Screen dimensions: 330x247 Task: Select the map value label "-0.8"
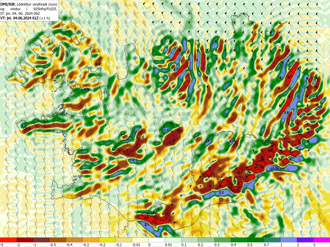(98, 64)
